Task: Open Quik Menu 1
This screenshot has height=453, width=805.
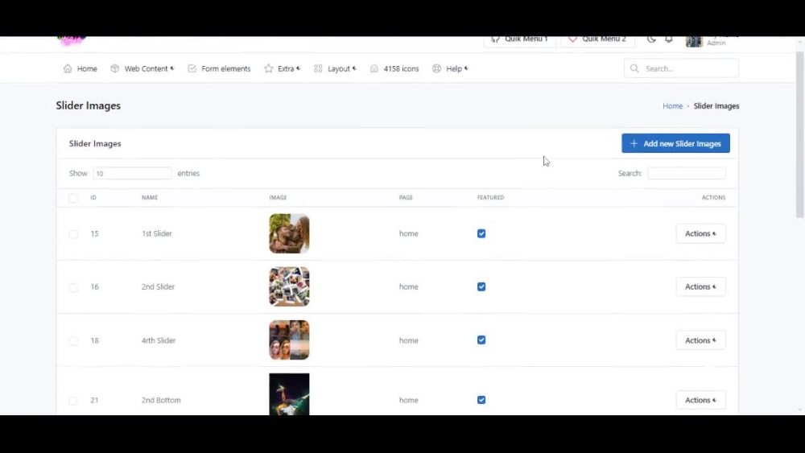Action: click(519, 39)
